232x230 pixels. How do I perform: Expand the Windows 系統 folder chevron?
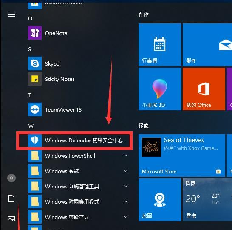[x=126, y=171]
